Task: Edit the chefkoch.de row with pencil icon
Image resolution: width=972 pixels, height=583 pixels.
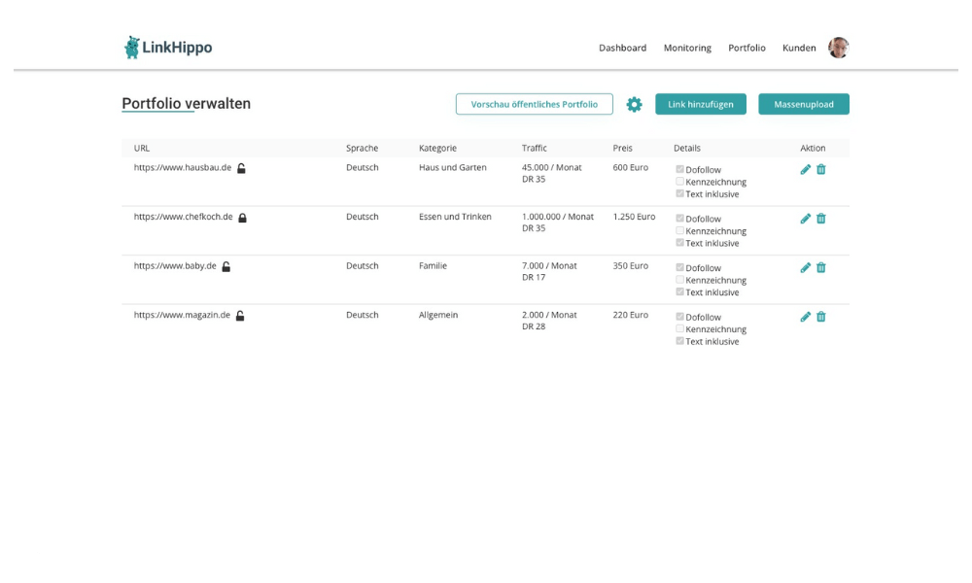Action: click(805, 219)
